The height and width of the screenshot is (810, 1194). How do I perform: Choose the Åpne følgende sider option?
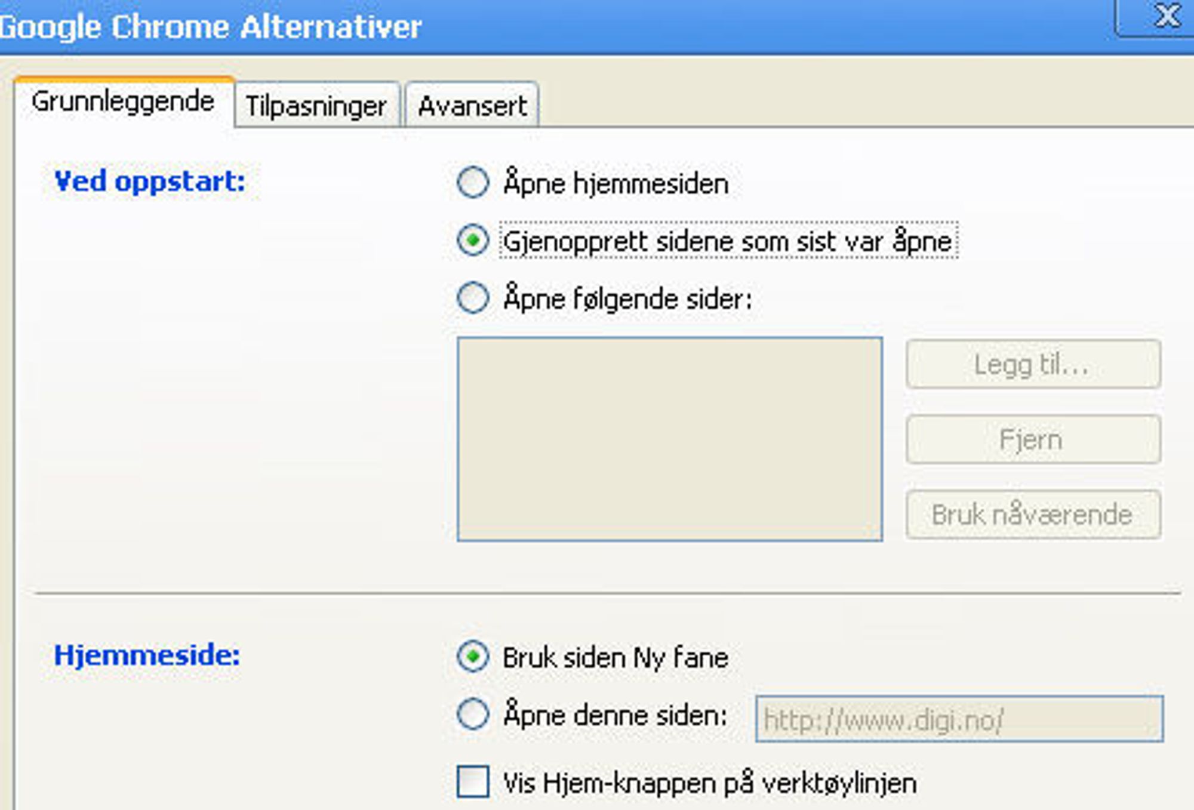tap(473, 298)
